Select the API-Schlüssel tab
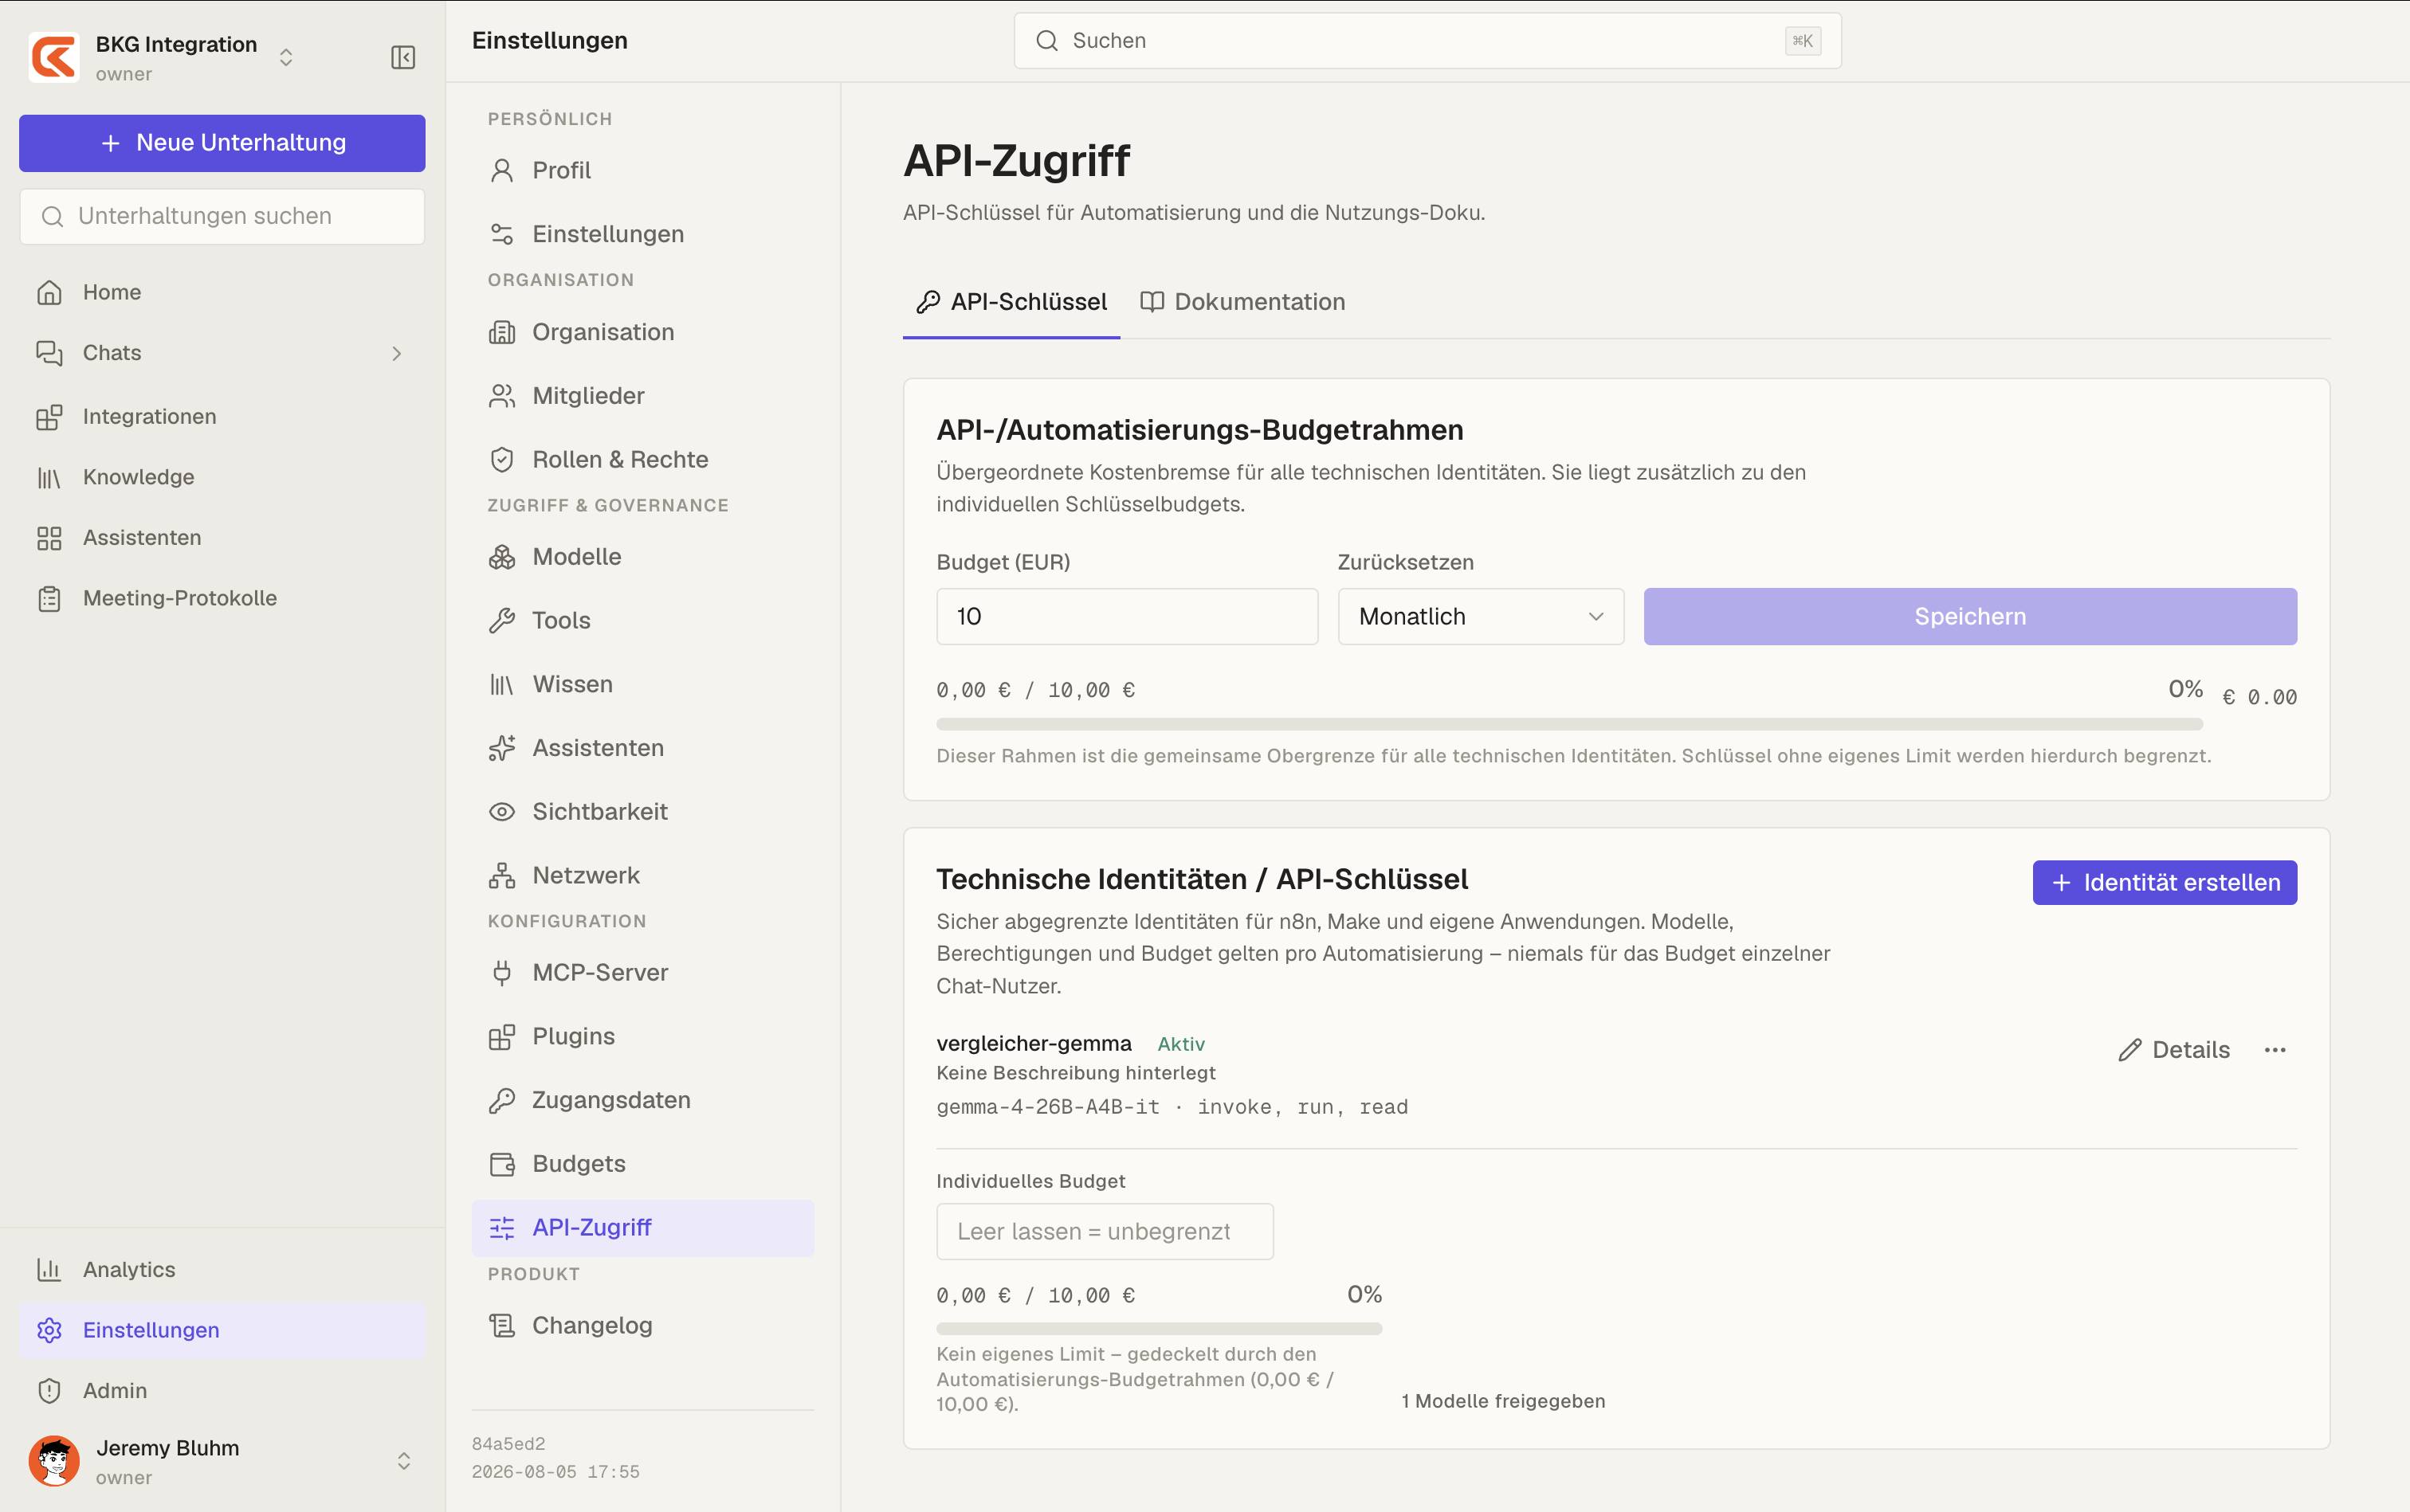The image size is (2410, 1512). 1011,302
